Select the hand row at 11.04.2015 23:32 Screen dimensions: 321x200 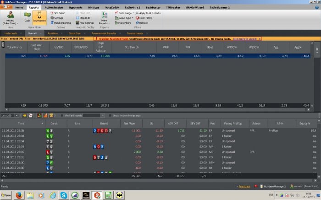(159, 152)
